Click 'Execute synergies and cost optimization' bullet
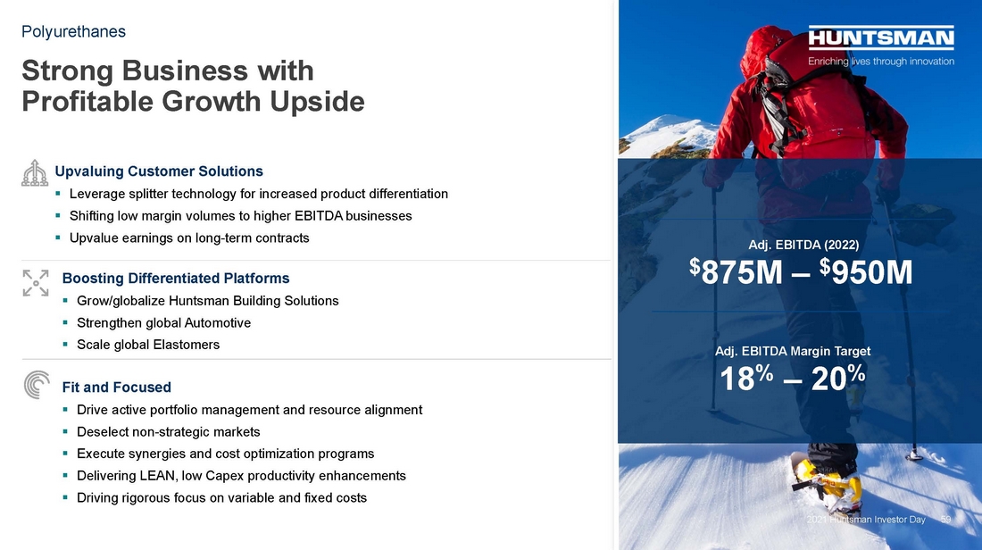The image size is (982, 550). pyautogui.click(x=226, y=454)
